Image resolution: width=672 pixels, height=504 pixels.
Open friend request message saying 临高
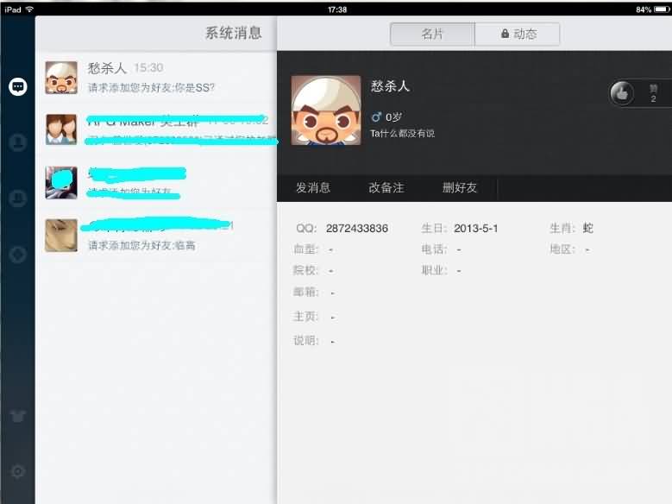[156, 235]
